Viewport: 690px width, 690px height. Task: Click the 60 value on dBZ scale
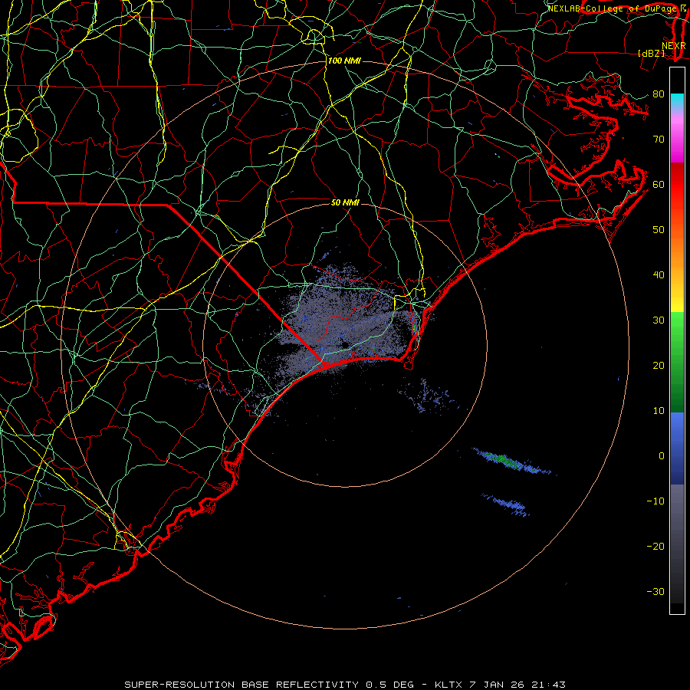(659, 184)
